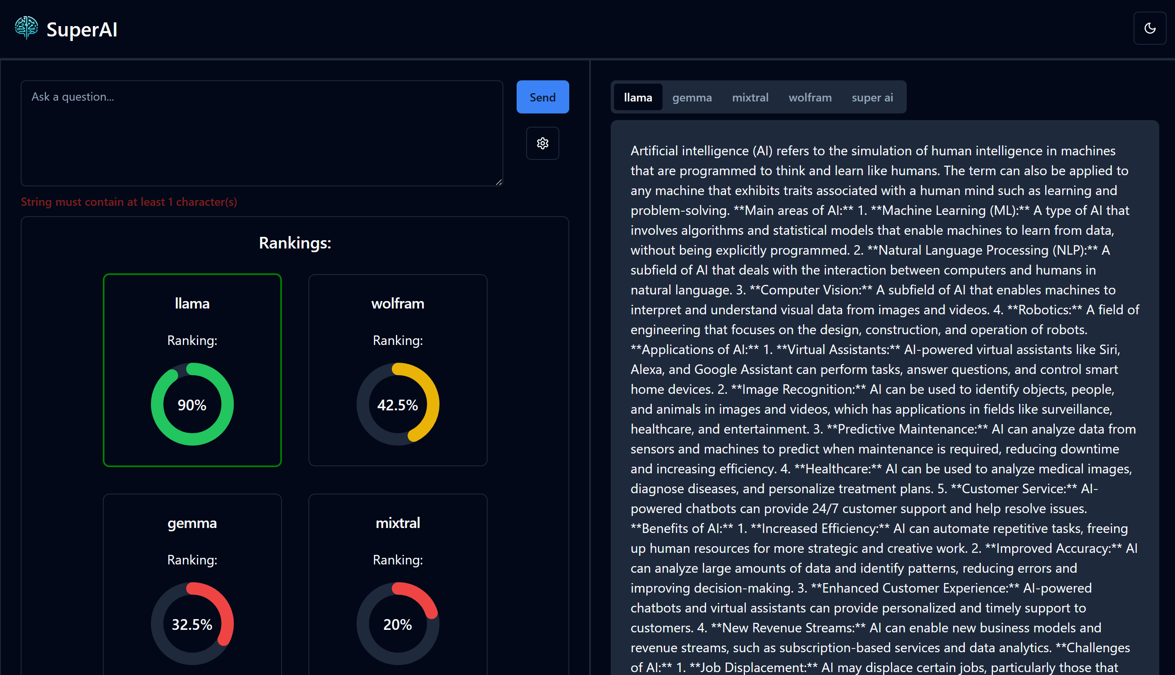Image resolution: width=1175 pixels, height=675 pixels.
Task: Click the wolfram 42.5% yellow progress ring
Action: 398,404
